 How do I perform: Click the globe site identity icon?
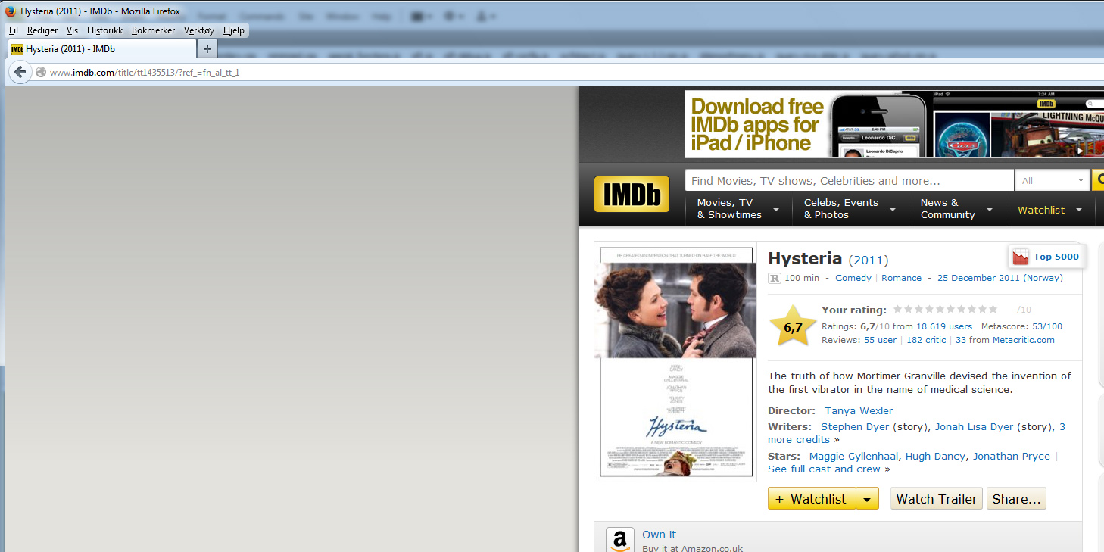pyautogui.click(x=41, y=72)
